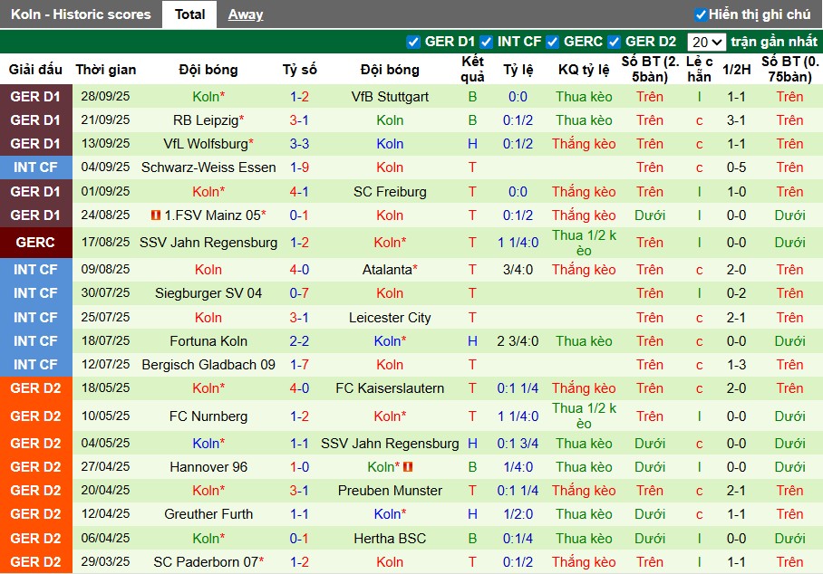
Task: Select the Total tab
Action: pyautogui.click(x=189, y=14)
